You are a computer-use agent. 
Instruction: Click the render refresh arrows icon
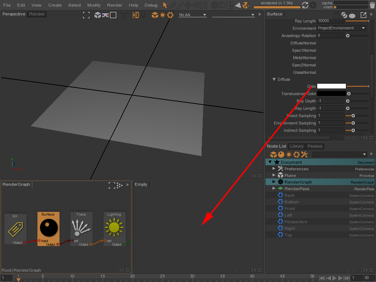coord(305,5)
